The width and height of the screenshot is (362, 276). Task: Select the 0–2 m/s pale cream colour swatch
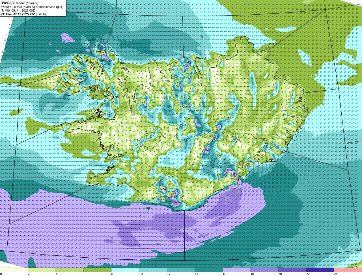tap(14, 270)
